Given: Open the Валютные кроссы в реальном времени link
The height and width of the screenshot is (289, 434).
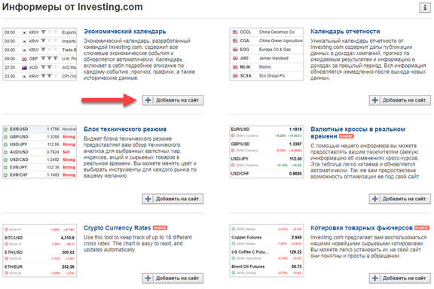Looking at the screenshot, I should coord(358,132).
